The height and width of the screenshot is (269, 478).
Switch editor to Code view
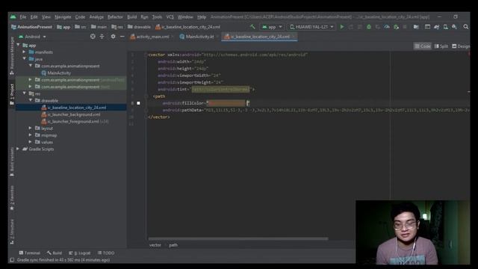point(422,46)
